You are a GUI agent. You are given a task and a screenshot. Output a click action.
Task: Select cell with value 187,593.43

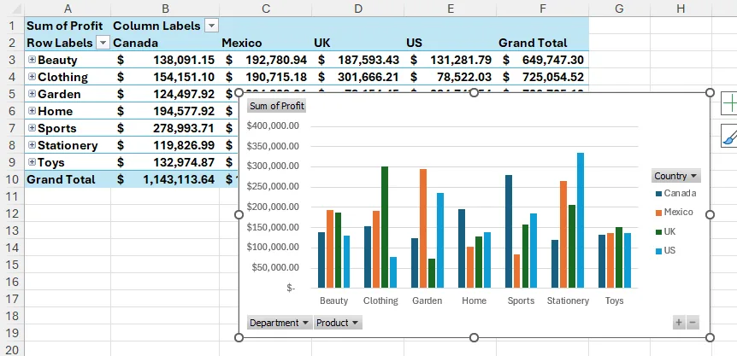coord(357,60)
